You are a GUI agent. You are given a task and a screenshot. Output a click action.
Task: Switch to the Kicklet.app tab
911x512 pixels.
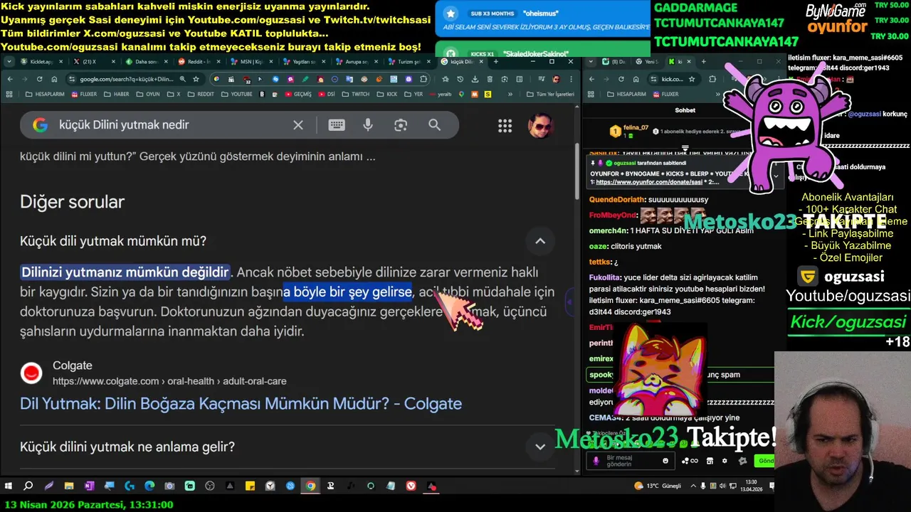coord(41,62)
